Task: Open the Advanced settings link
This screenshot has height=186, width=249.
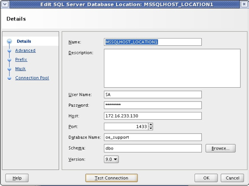Action: point(25,50)
